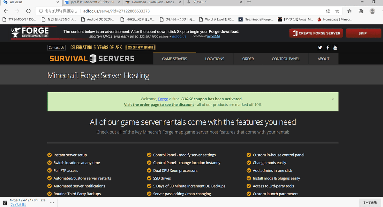Image resolution: width=383 pixels, height=207 pixels.
Task: Open the collections icon in the toolbar
Action: (361, 11)
